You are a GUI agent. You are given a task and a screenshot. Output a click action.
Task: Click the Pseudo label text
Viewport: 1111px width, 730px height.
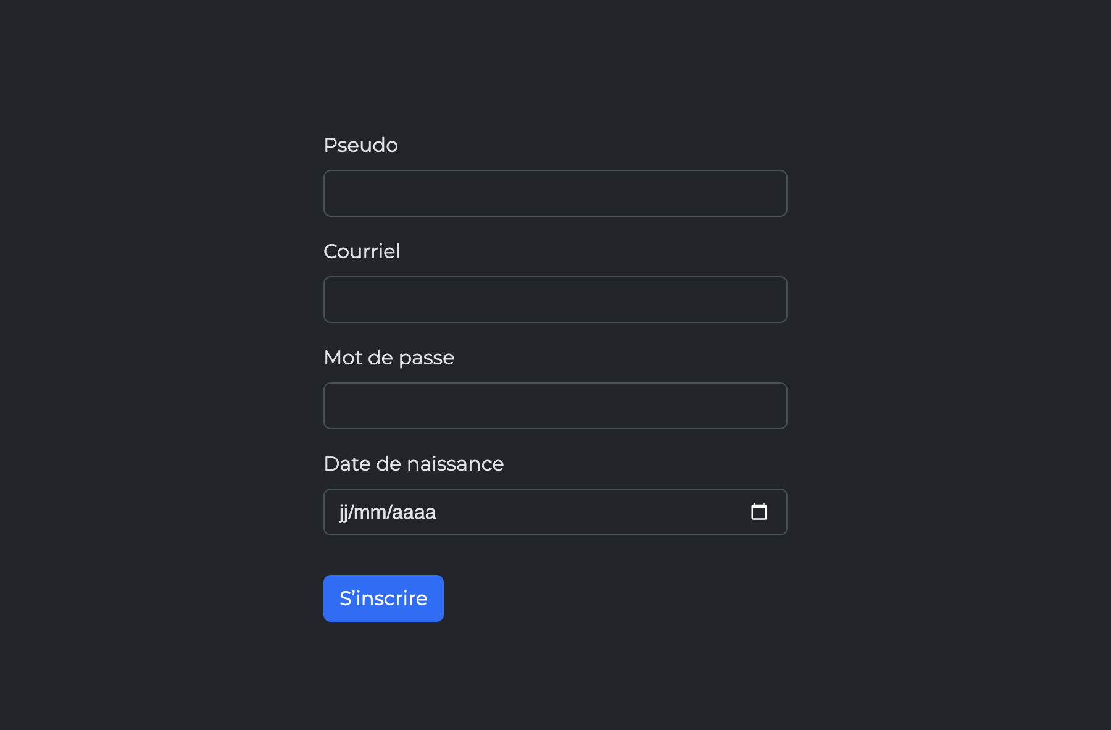pyautogui.click(x=360, y=145)
